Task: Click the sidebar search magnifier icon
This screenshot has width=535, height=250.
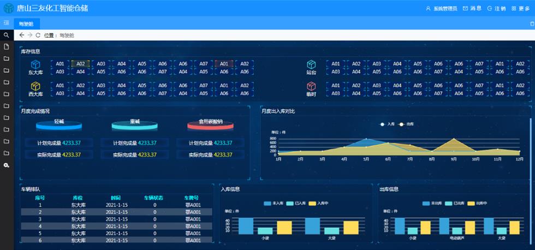Action: click(7, 35)
